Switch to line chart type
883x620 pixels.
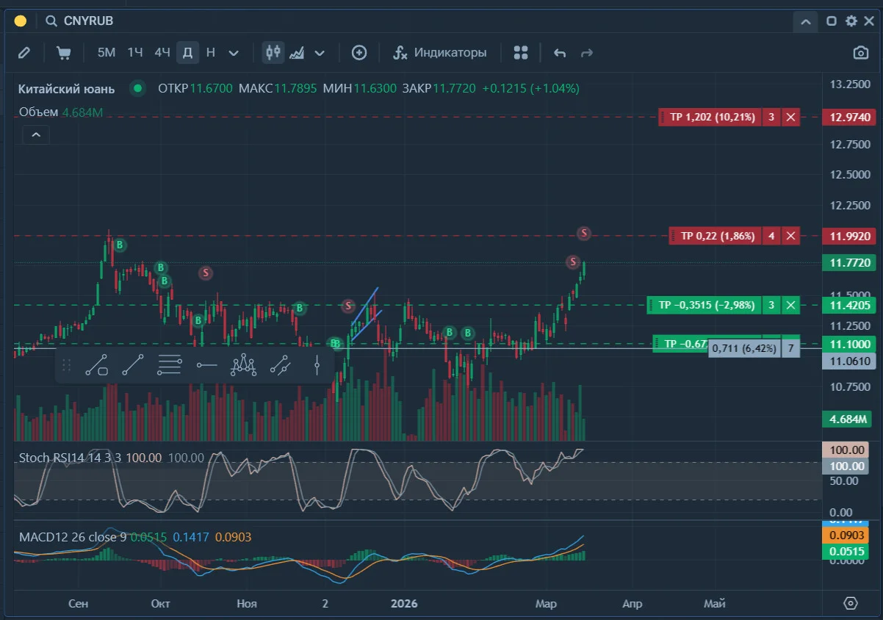click(x=297, y=52)
